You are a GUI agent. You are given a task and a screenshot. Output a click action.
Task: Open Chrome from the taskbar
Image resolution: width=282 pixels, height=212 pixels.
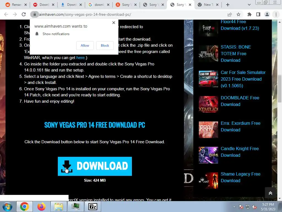[x=25, y=206]
